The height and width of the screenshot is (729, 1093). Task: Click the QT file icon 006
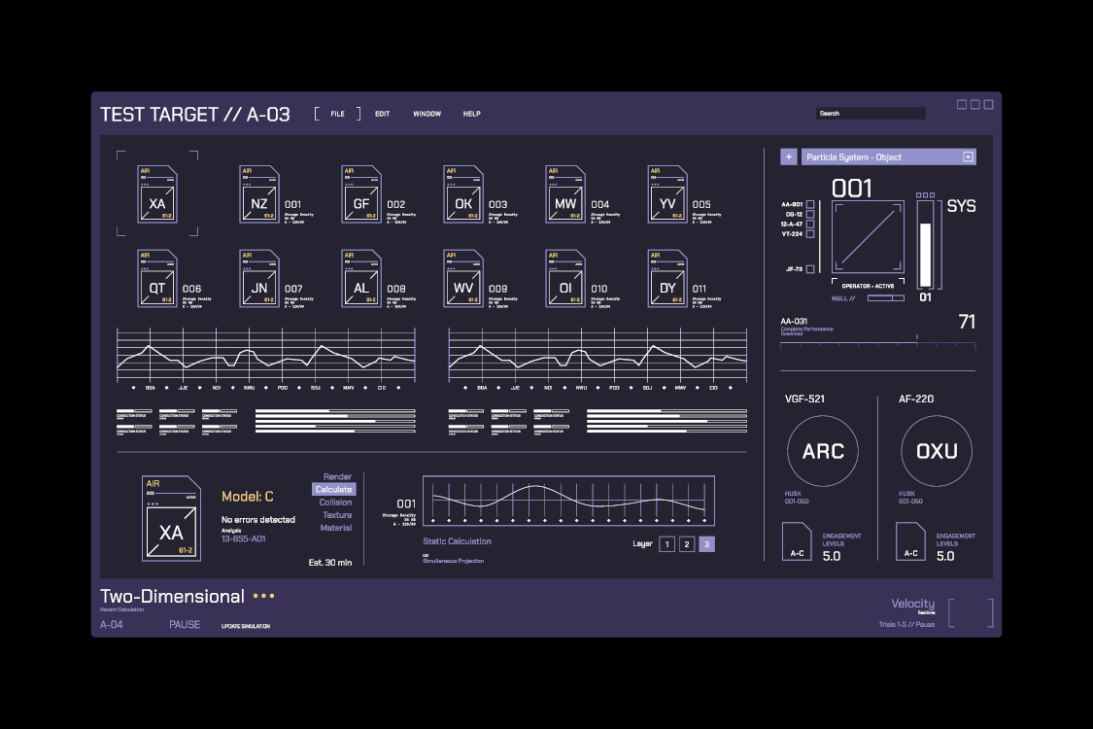[x=157, y=280]
